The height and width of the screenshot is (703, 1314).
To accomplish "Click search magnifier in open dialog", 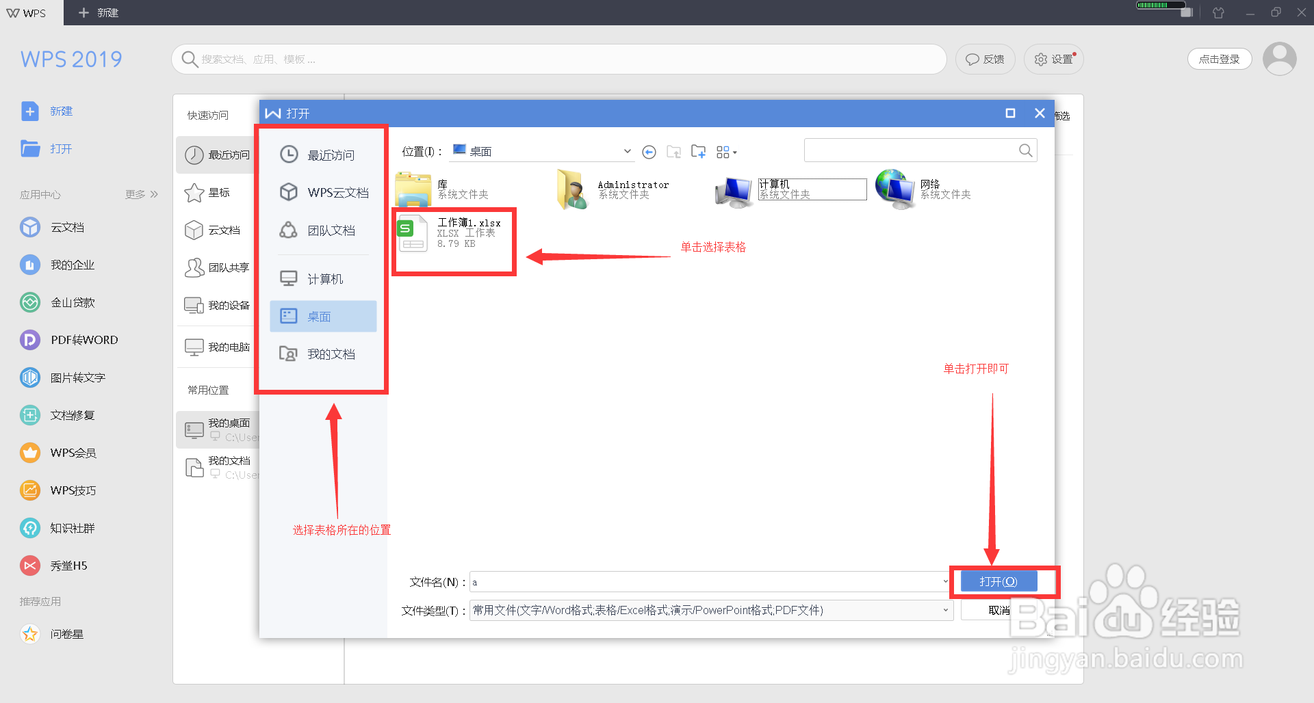I will coord(1025,150).
